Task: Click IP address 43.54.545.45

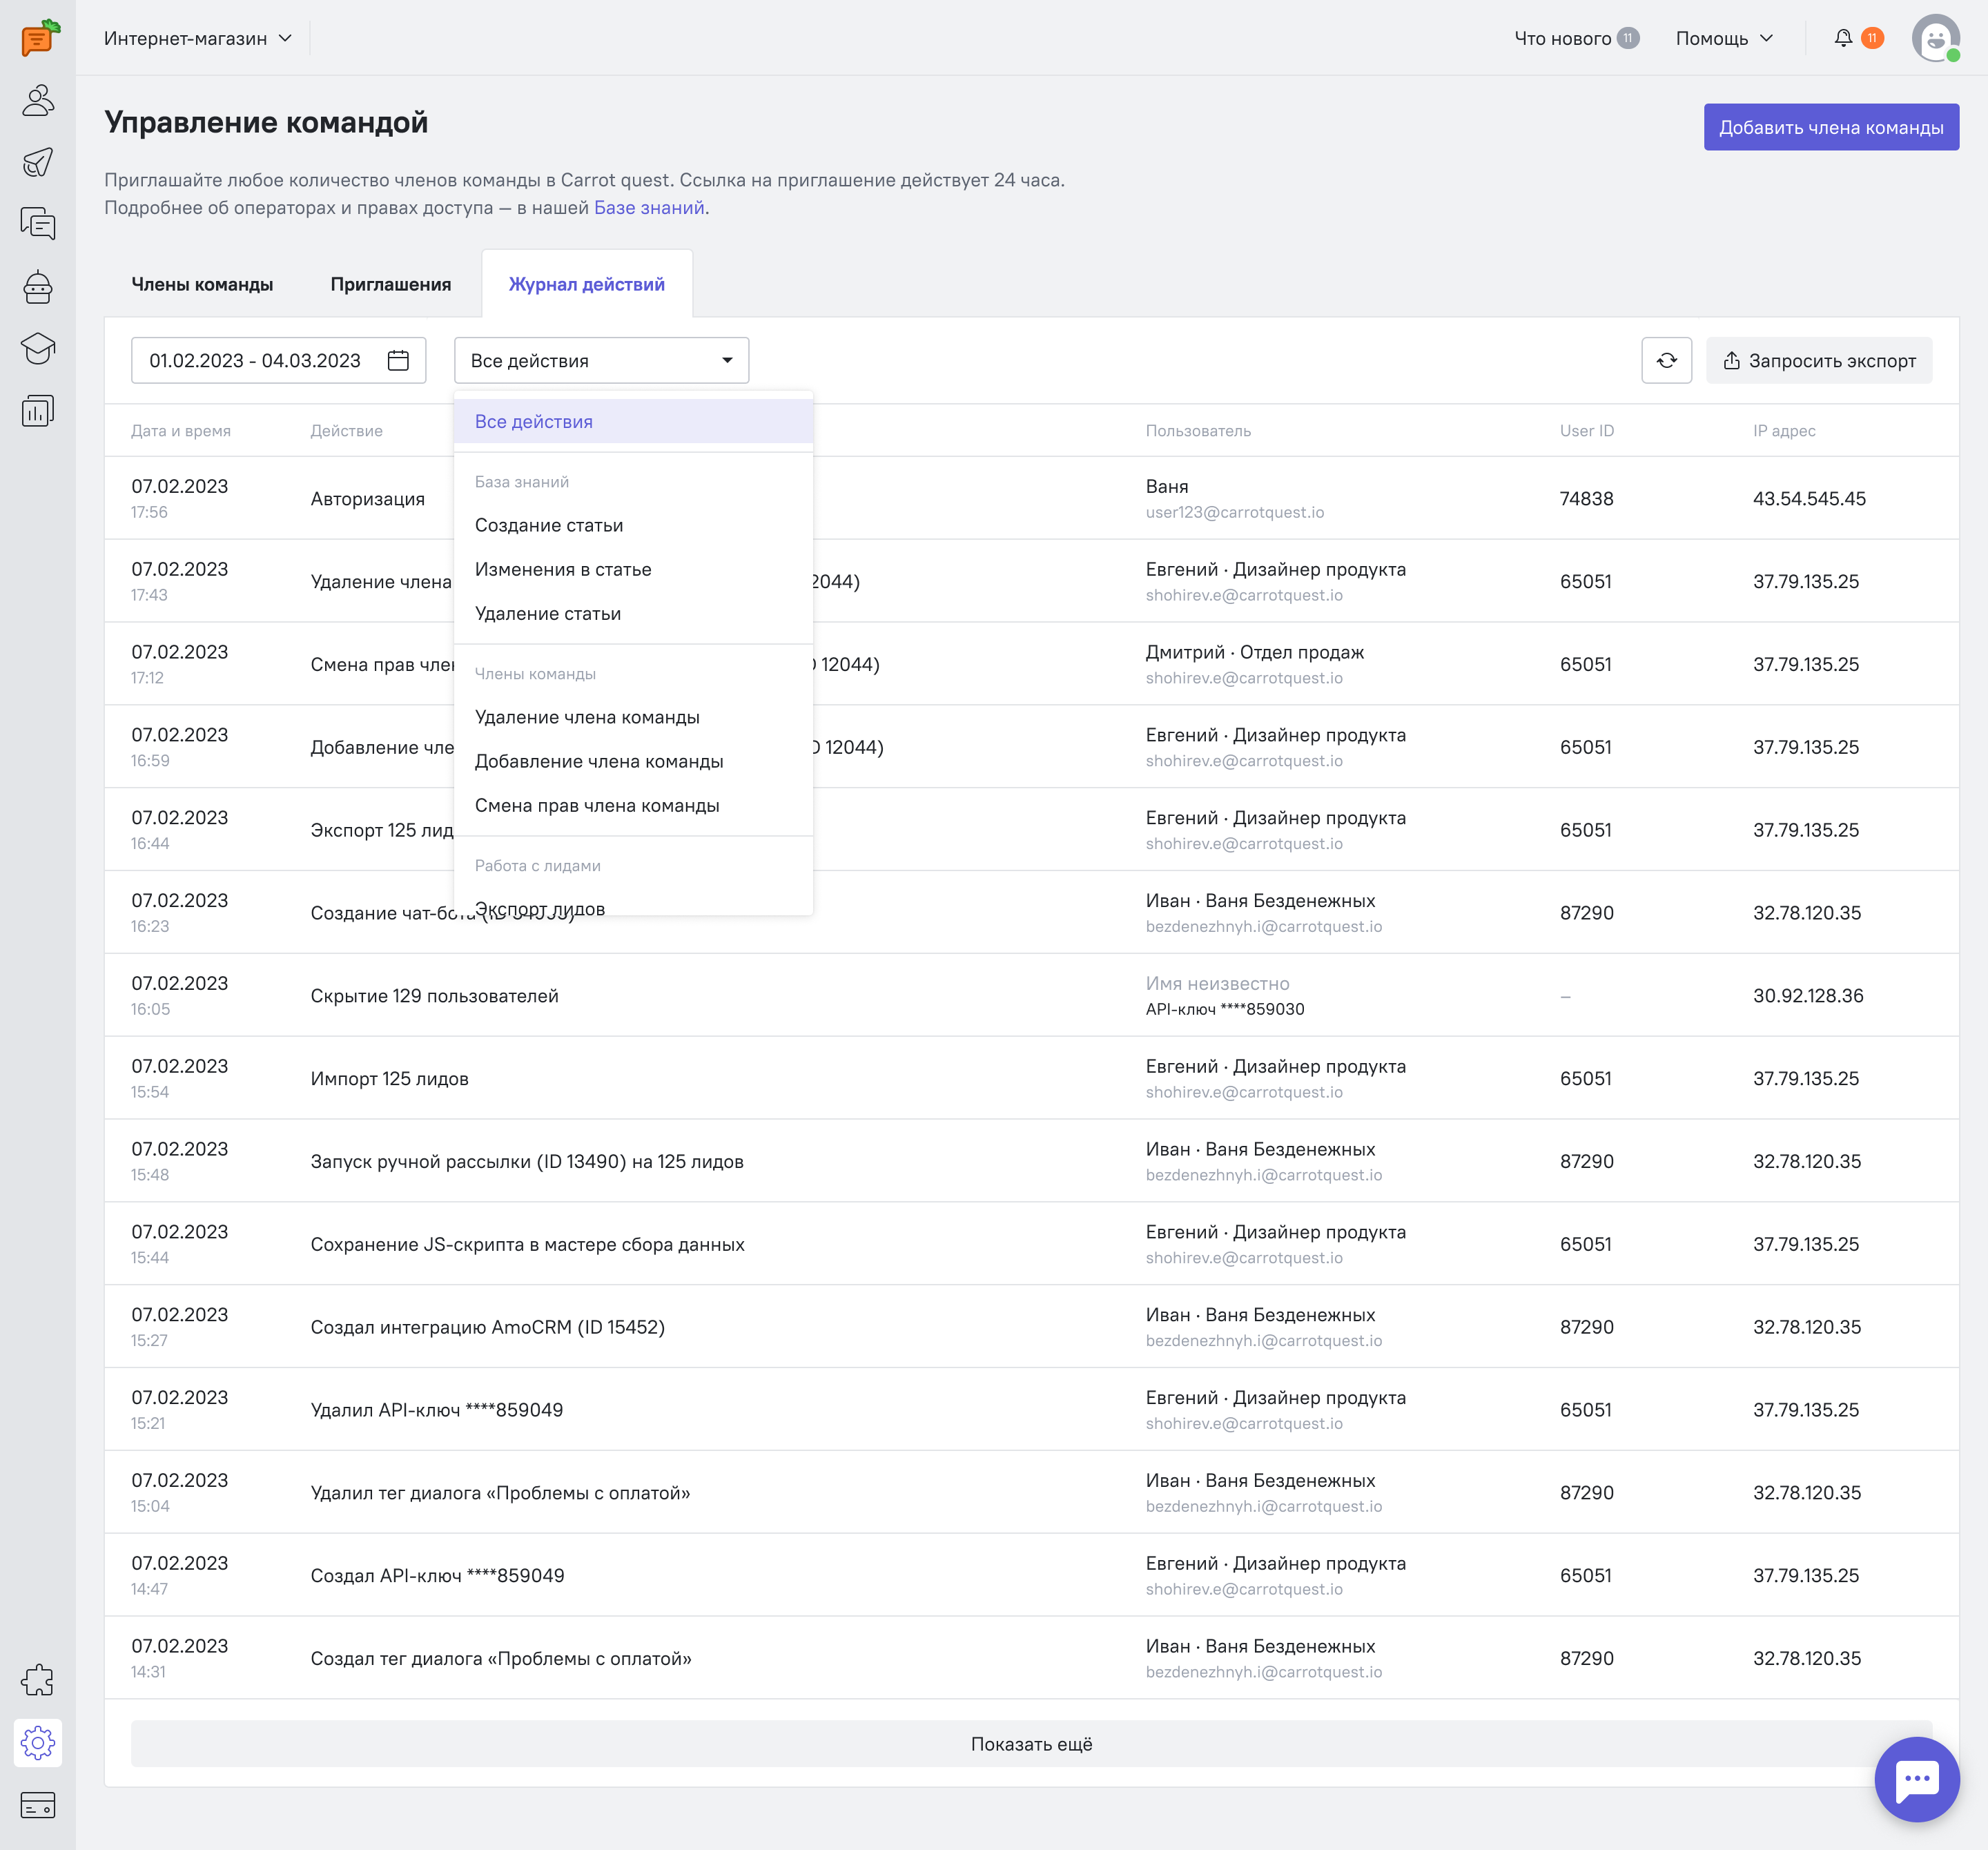Action: pos(1808,498)
